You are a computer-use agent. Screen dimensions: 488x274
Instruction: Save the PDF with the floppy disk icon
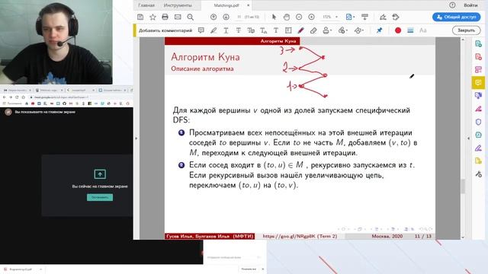(x=140, y=17)
